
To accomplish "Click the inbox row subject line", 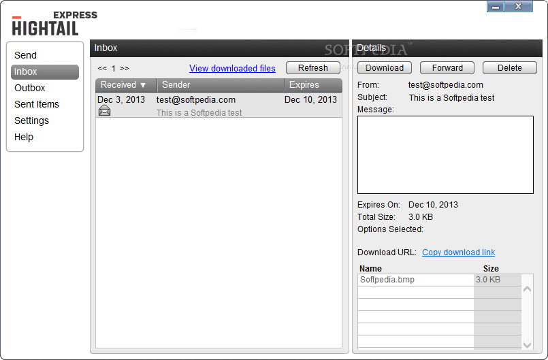I will (199, 112).
